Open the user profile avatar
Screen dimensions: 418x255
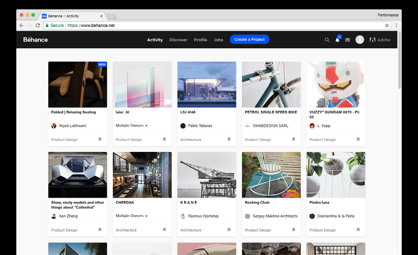click(x=359, y=39)
